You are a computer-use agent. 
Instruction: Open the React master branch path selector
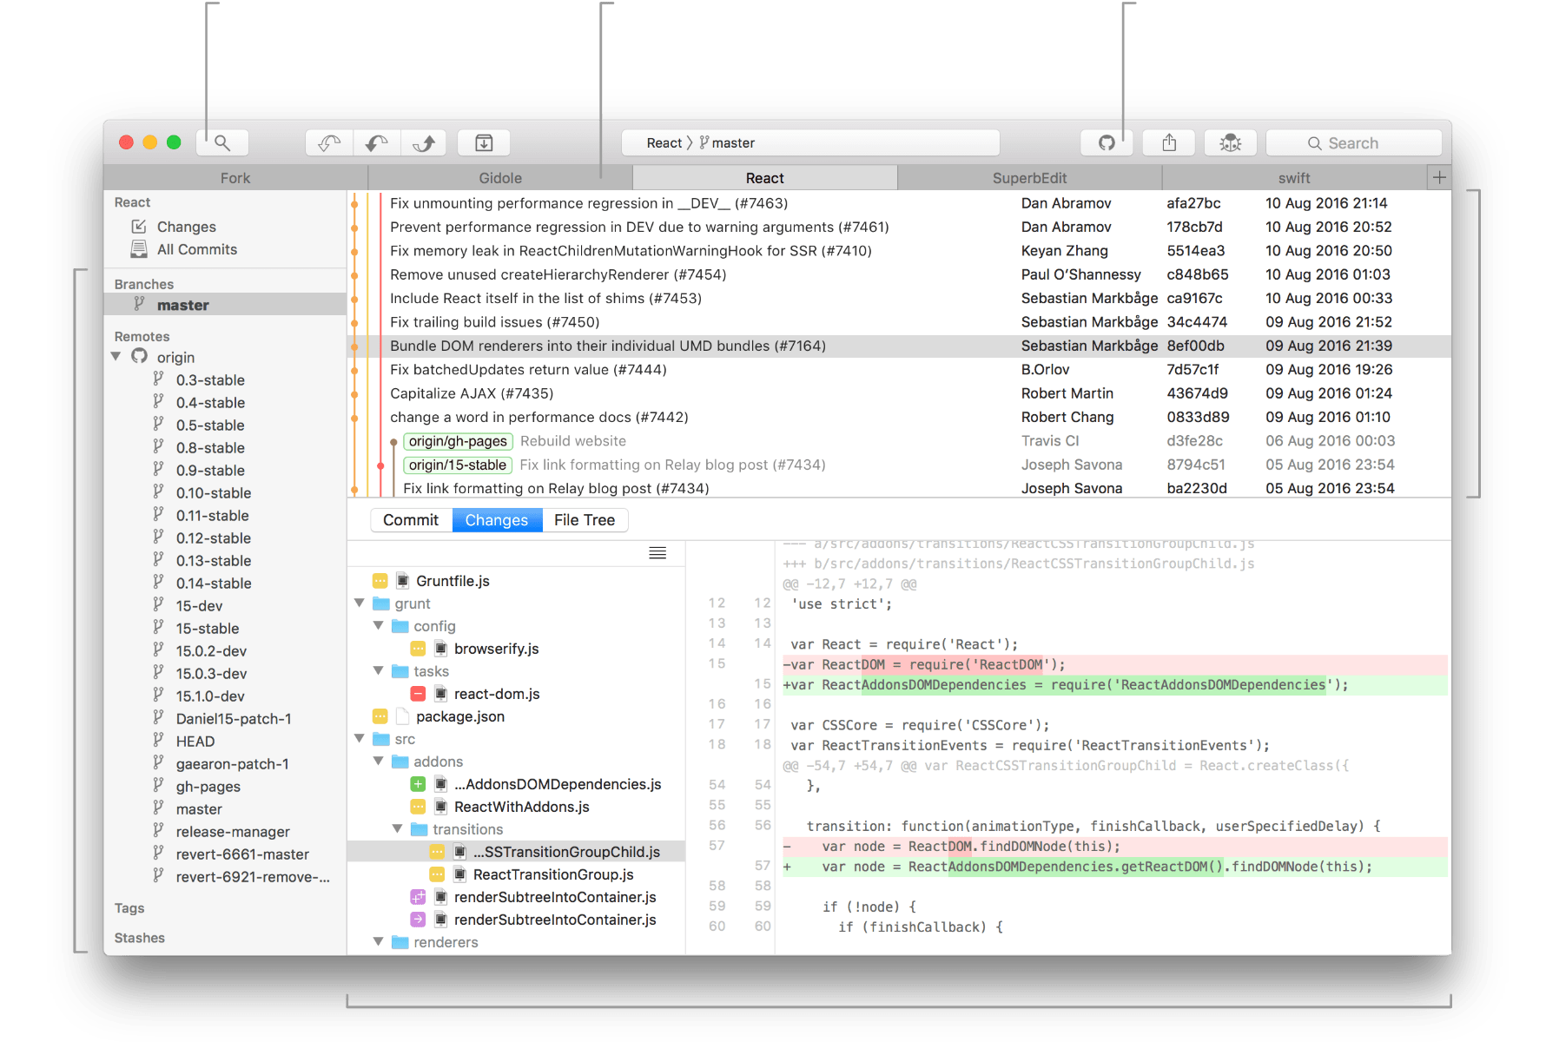click(810, 142)
